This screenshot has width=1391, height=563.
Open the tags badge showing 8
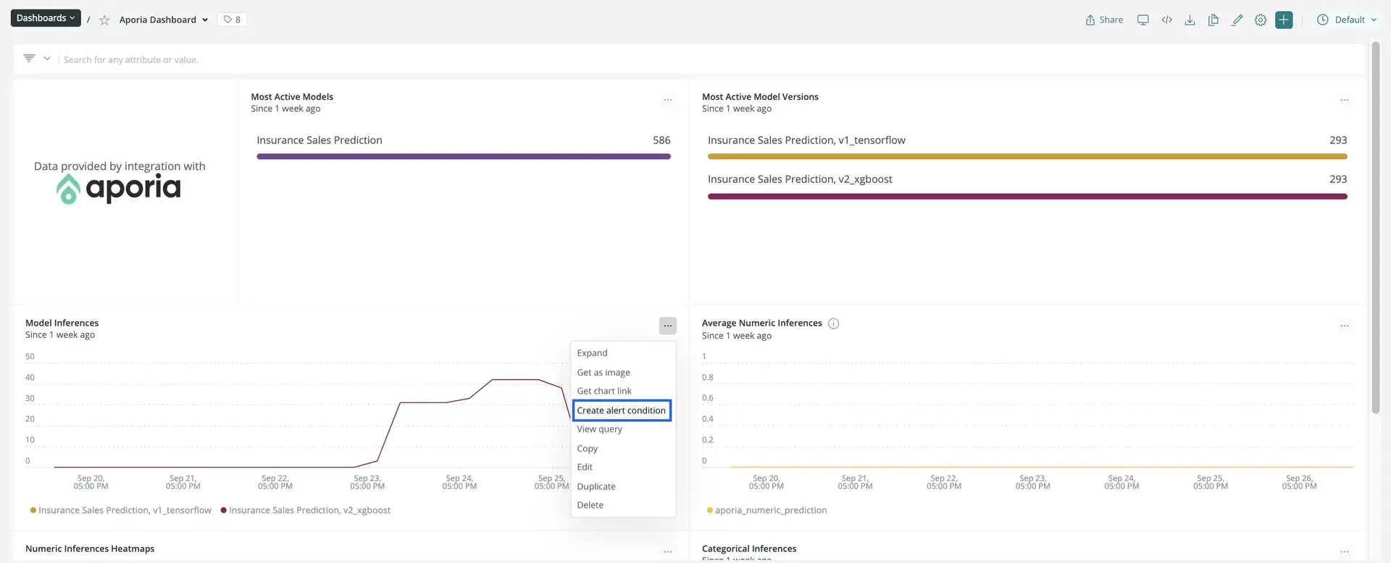pos(232,20)
